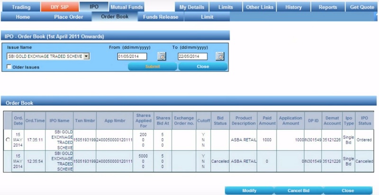Click the Submit button
This screenshot has height=195, width=379.
(153, 67)
